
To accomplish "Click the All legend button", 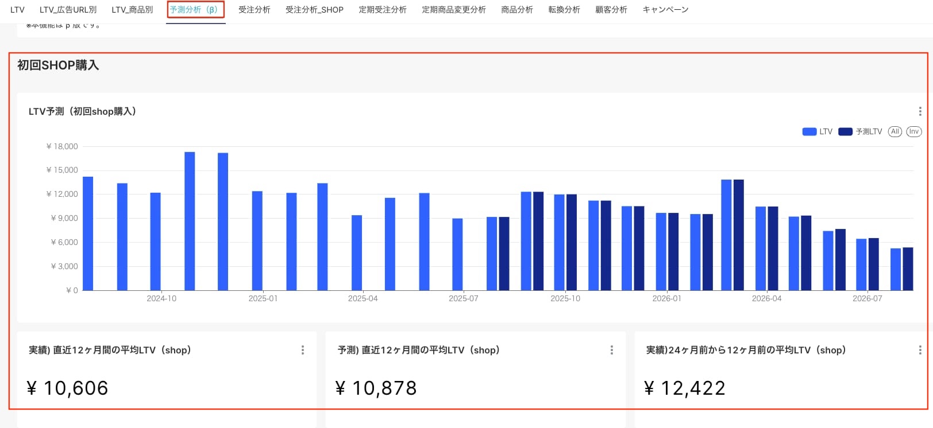I will pyautogui.click(x=895, y=131).
